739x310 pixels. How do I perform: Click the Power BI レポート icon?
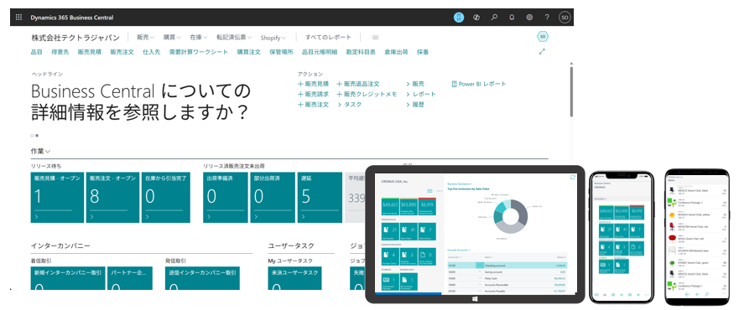click(455, 85)
